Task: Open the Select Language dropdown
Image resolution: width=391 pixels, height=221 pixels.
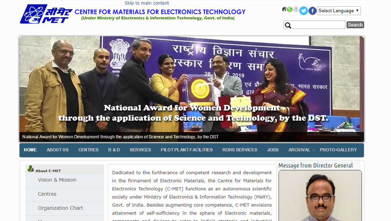Action: pyautogui.click(x=339, y=11)
